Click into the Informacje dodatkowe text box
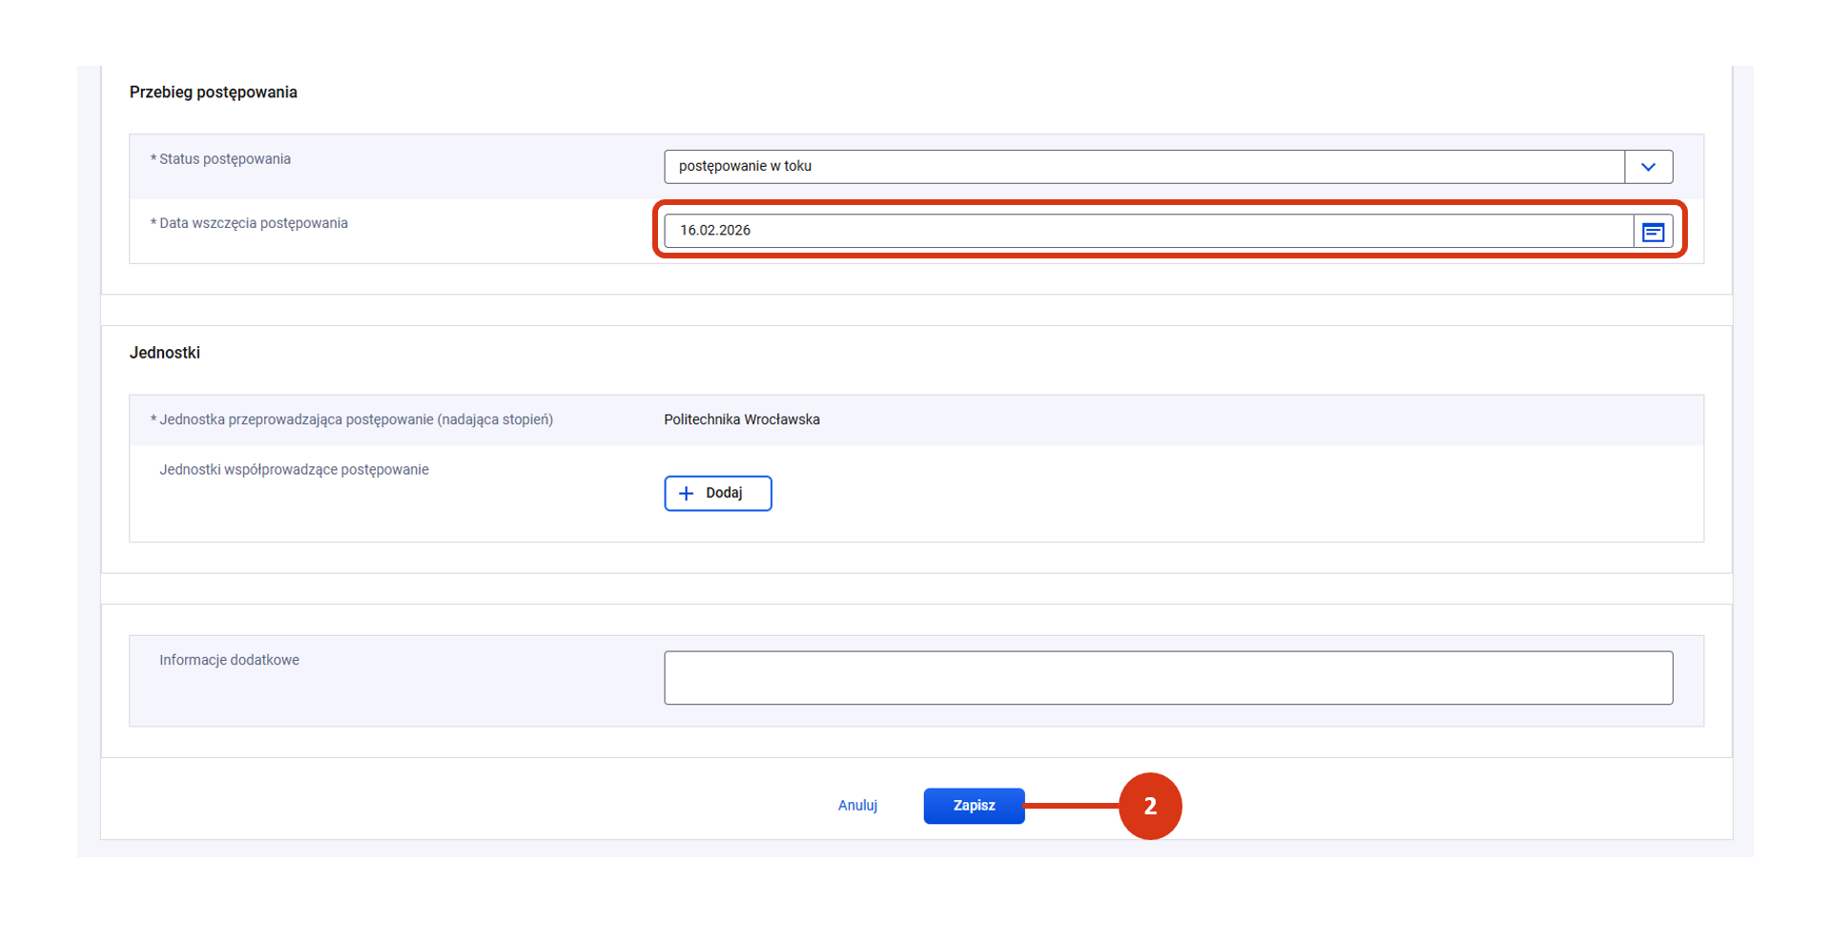The width and height of the screenshot is (1830, 945). (x=1167, y=678)
